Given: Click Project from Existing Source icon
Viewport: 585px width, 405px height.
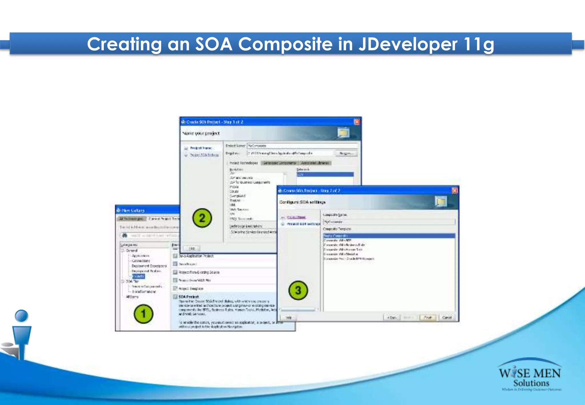Looking at the screenshot, I should point(175,272).
